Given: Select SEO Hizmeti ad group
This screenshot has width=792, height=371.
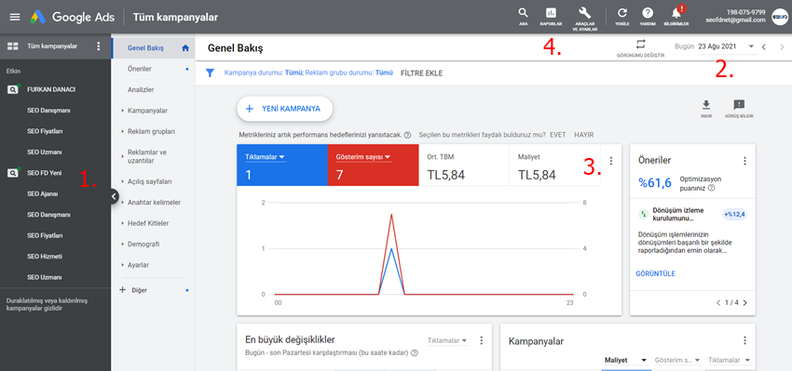Looking at the screenshot, I should click(45, 256).
